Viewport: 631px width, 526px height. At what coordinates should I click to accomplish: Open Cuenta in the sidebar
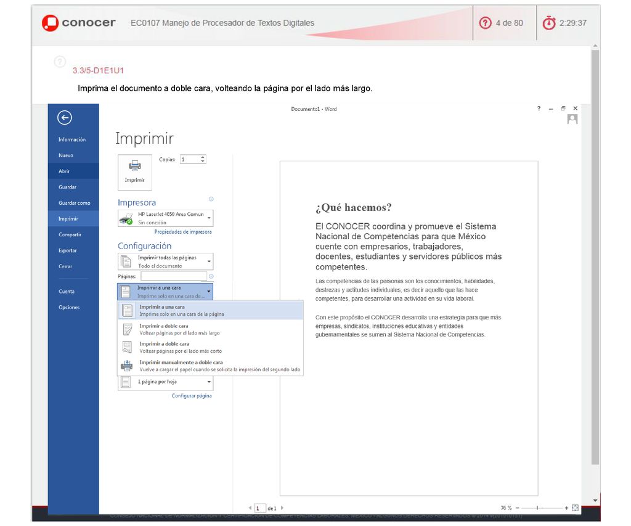point(73,291)
